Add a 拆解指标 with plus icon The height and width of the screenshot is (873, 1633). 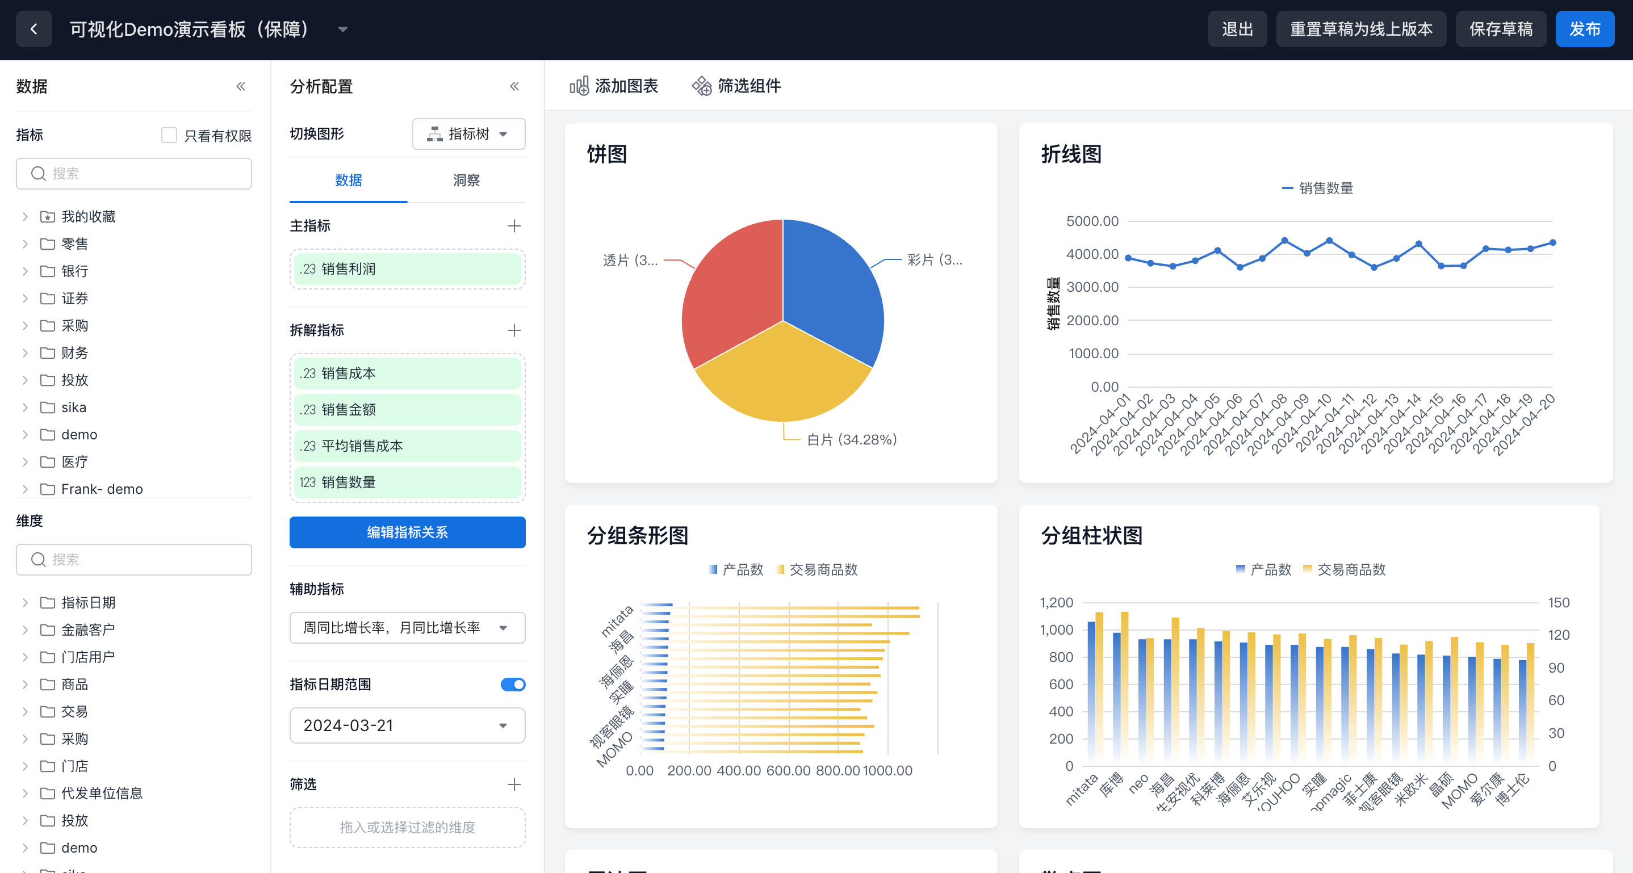pyautogui.click(x=514, y=330)
